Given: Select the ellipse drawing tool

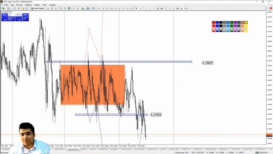Looking at the screenshot, I should pyautogui.click(x=162, y=9).
